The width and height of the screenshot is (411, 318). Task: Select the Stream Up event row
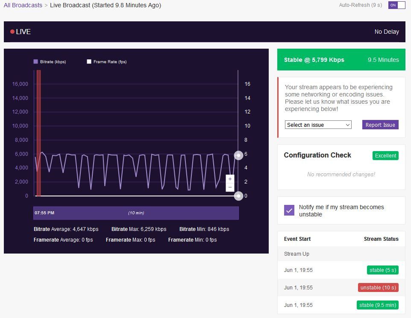[341, 254]
